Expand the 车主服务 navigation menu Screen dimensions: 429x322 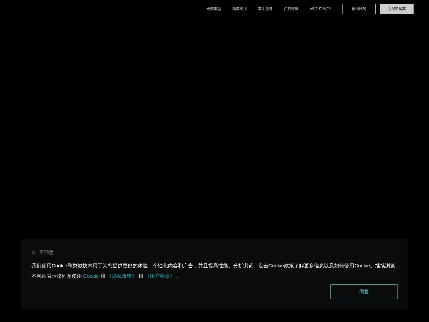(x=265, y=9)
